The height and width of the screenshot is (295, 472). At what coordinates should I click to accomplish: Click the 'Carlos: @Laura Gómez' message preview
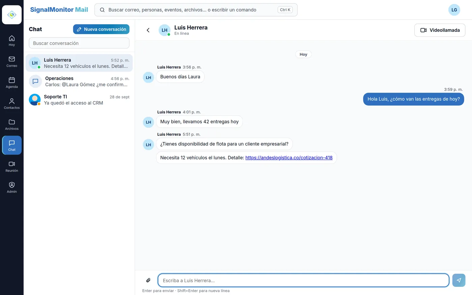[86, 85]
